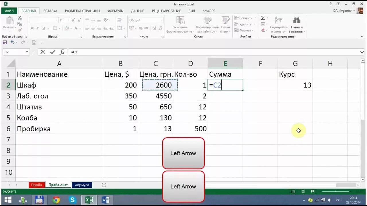Screen dimensions: 367x206
Task: Click the AutoSum sigma icon
Action: click(x=263, y=18)
